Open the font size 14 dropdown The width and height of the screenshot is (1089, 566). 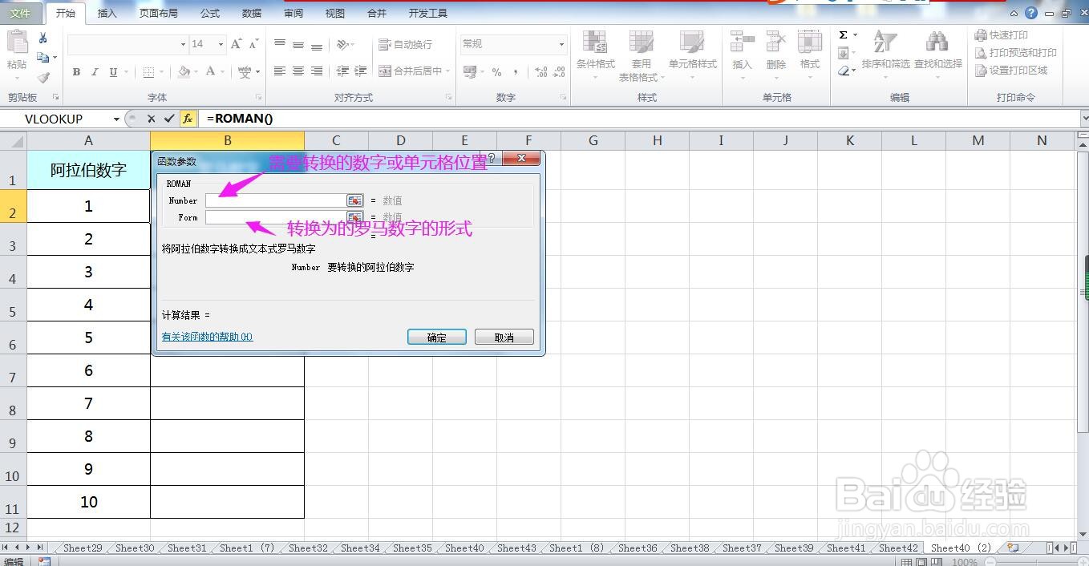click(x=221, y=44)
